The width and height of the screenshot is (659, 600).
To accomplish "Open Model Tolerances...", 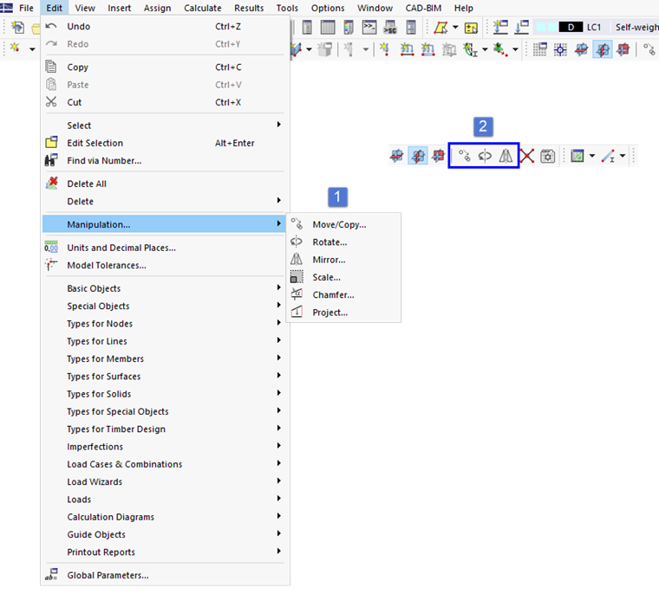I will (165, 265).
